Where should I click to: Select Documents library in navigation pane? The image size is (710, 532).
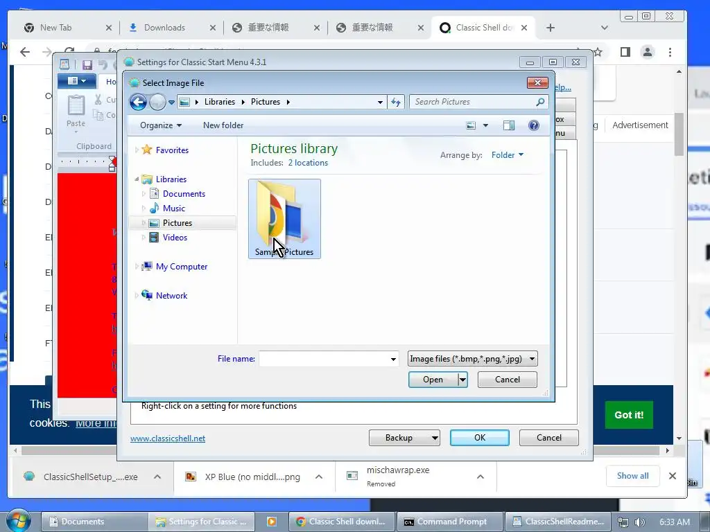(x=184, y=194)
